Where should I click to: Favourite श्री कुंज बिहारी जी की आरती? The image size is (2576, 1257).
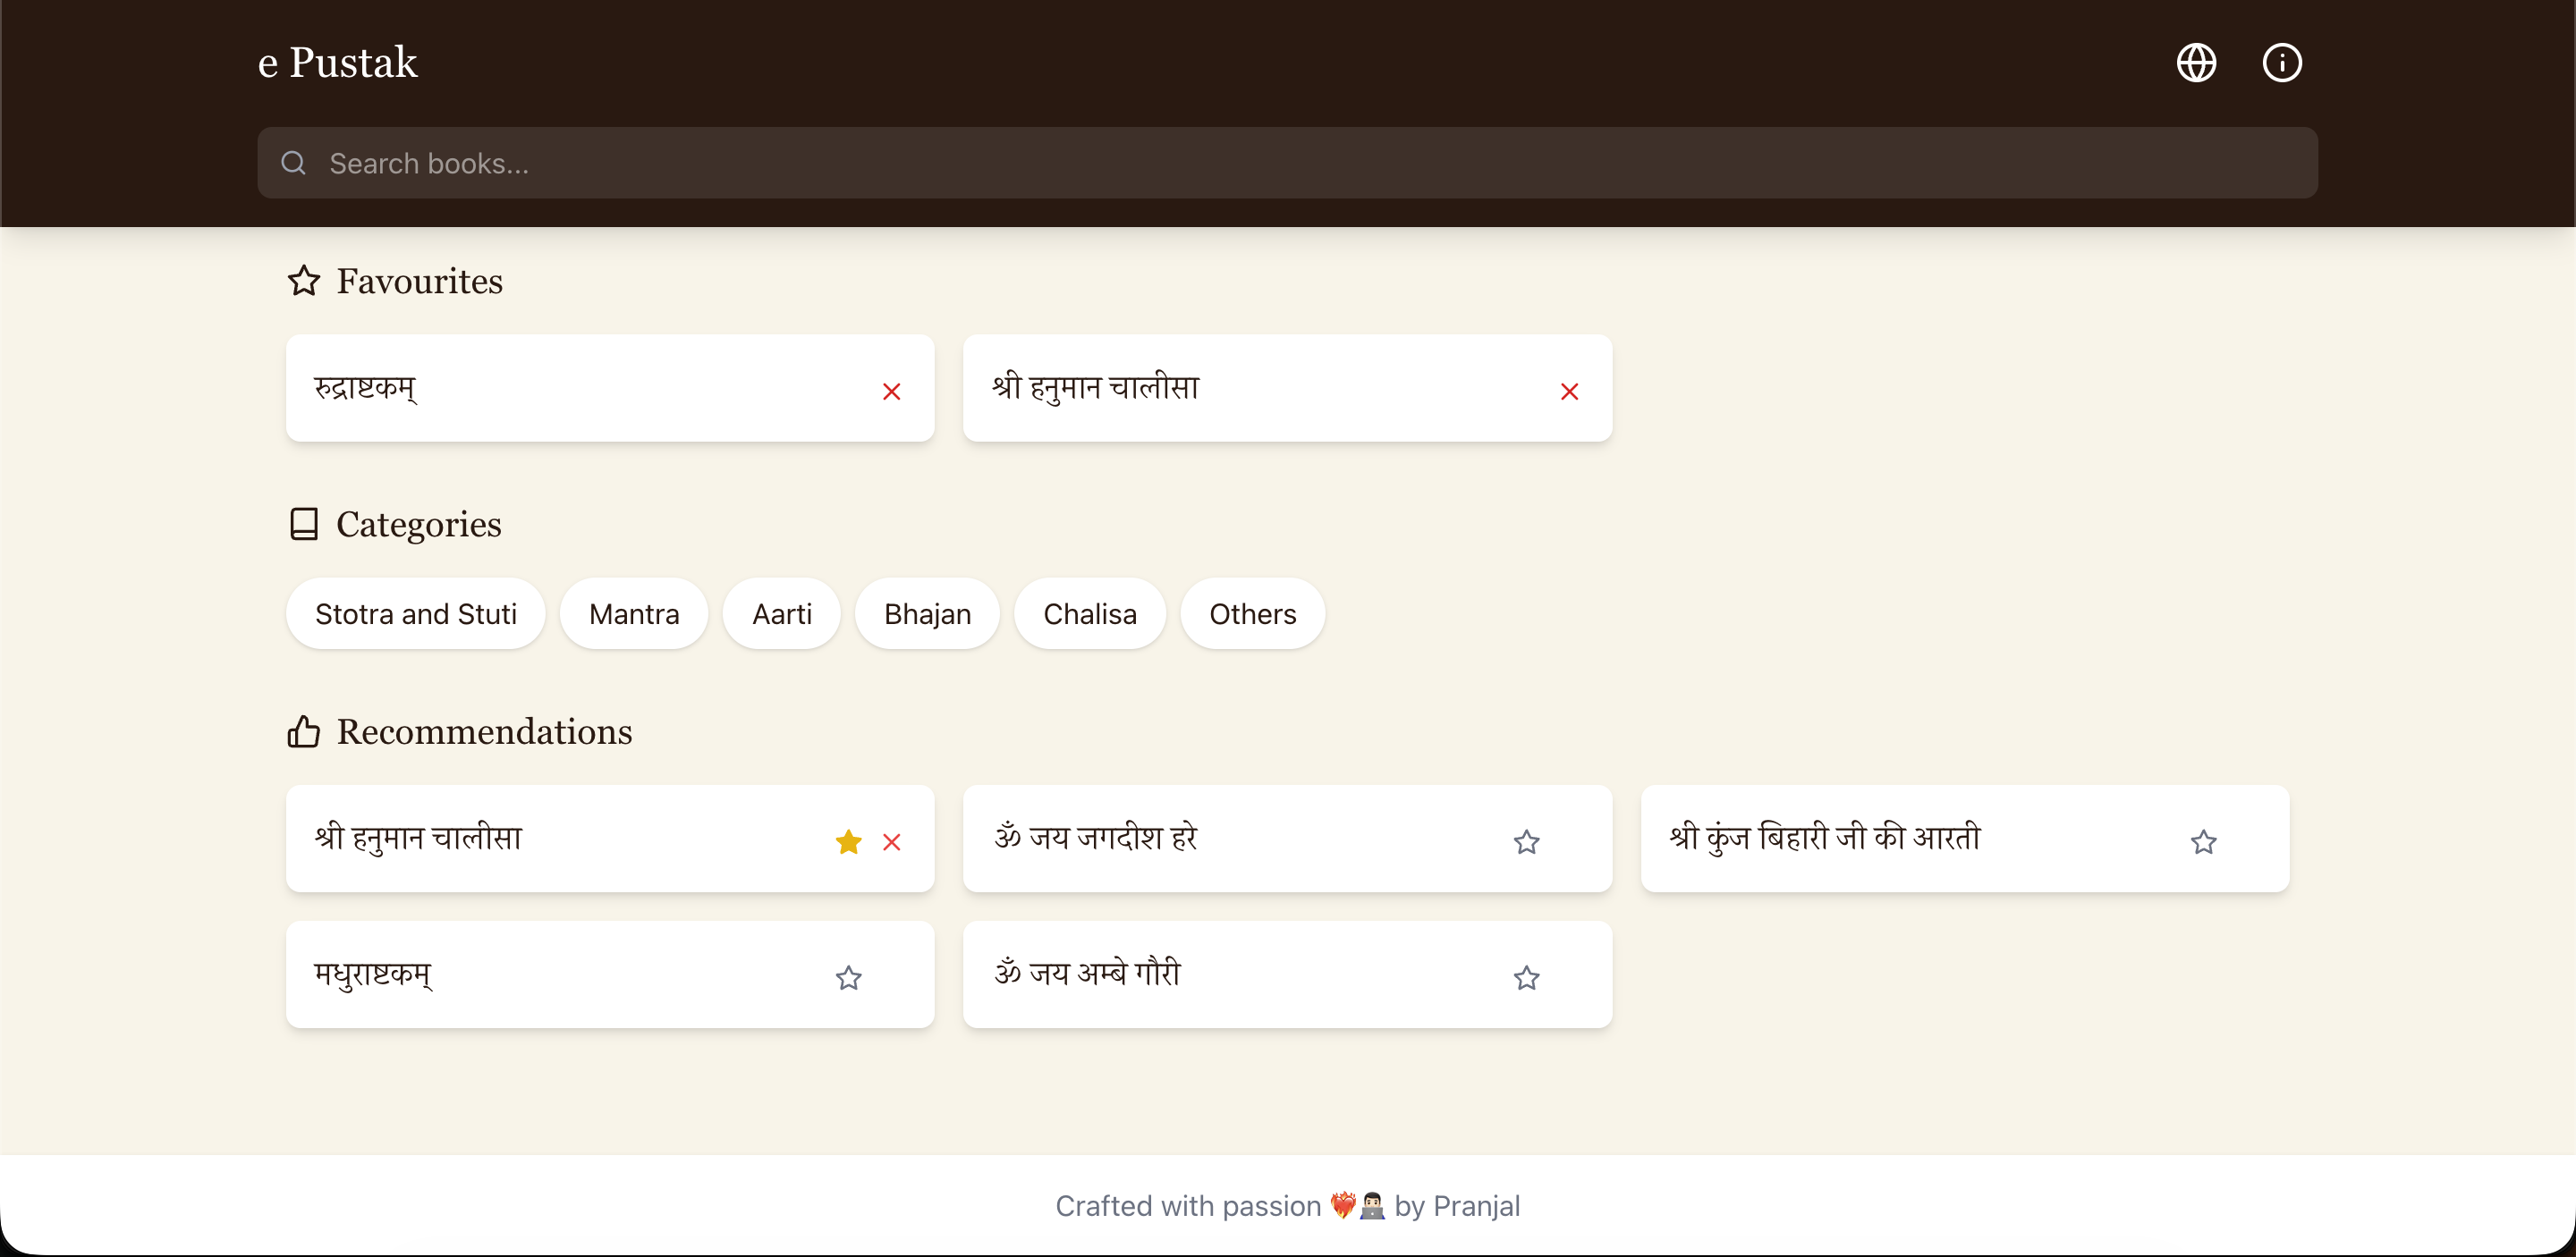coord(2203,842)
